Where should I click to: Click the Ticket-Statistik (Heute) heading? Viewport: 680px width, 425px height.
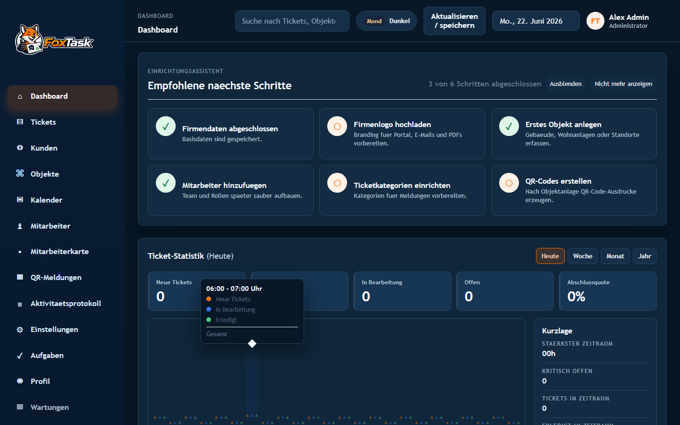click(191, 256)
